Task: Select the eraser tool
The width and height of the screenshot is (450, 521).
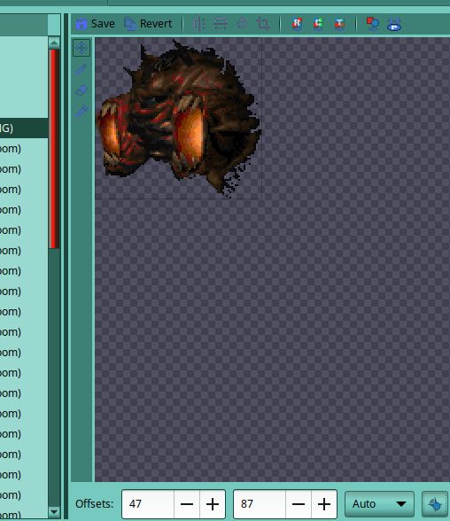Action: tap(81, 90)
